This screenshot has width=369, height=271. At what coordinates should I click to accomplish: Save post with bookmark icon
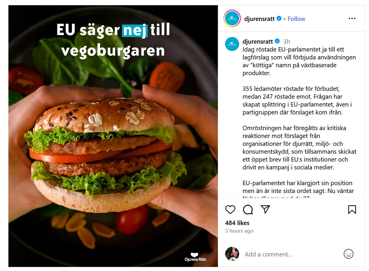click(x=352, y=210)
